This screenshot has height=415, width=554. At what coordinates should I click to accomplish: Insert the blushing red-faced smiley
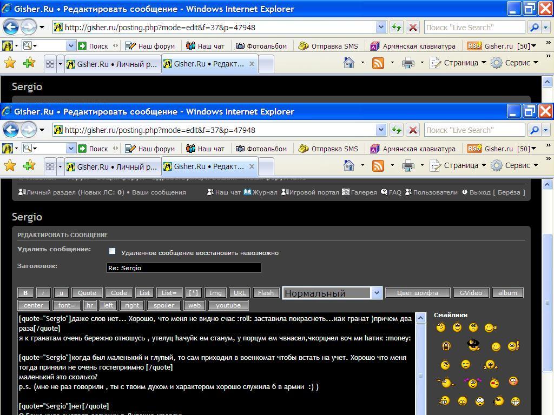pyautogui.click(x=513, y=381)
